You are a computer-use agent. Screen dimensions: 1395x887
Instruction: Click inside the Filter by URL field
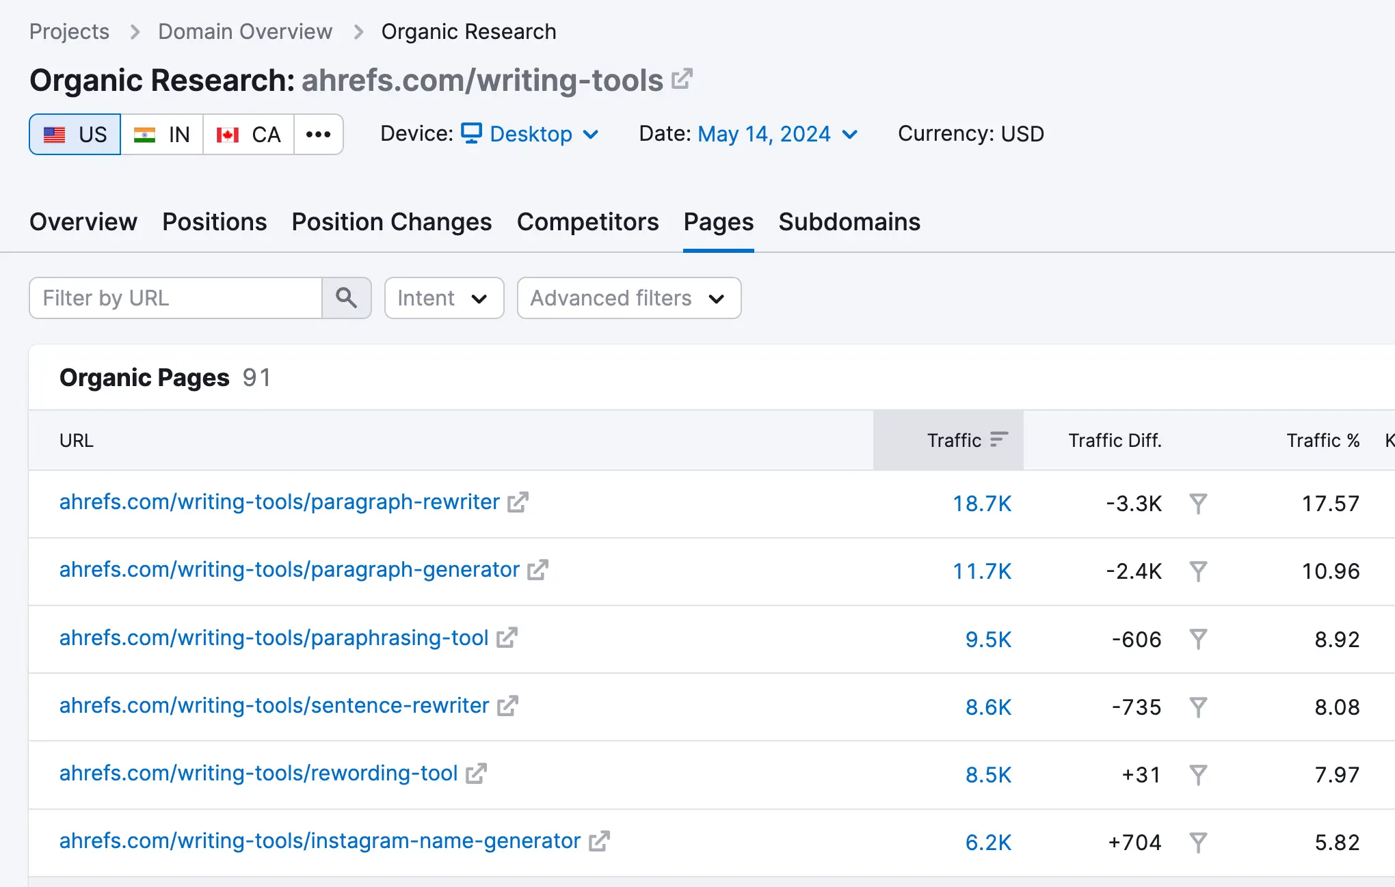point(176,298)
